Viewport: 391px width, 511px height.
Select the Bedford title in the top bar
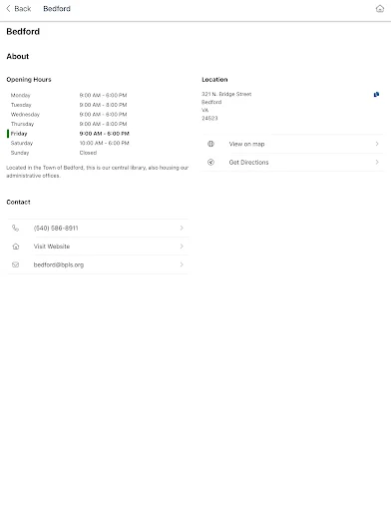click(57, 9)
